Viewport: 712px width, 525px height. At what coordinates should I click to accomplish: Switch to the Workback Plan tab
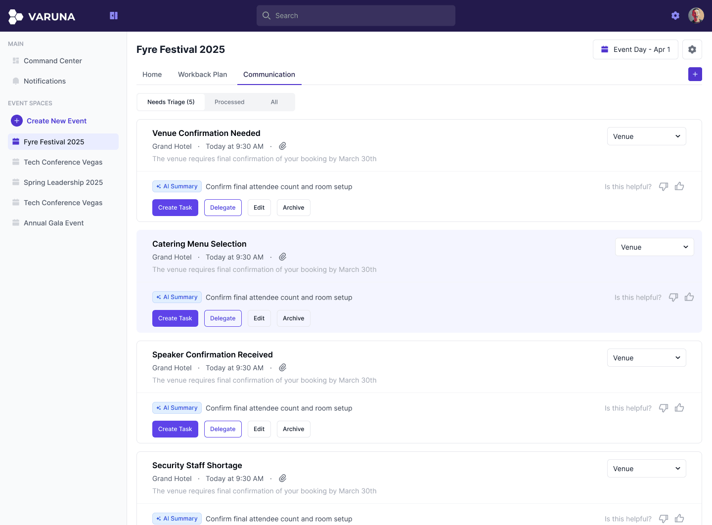[202, 75]
